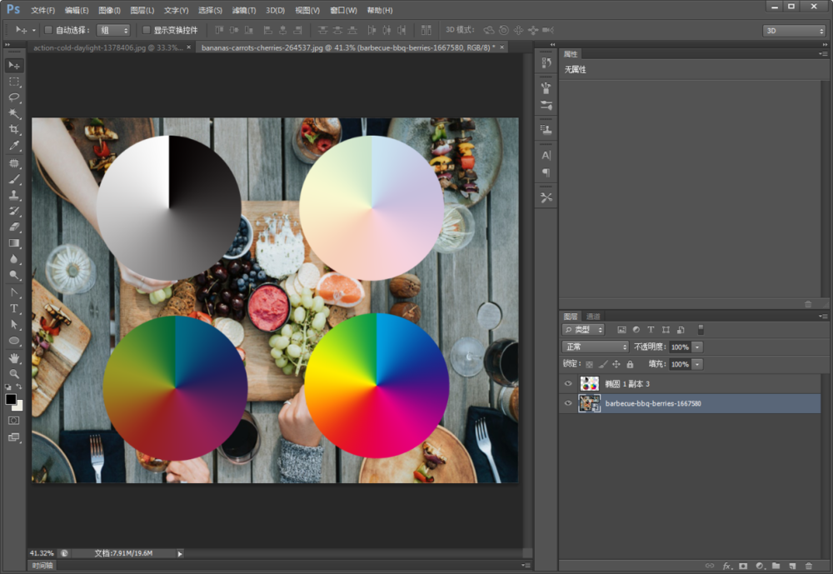Open the 3D workspace dropdown

(793, 31)
